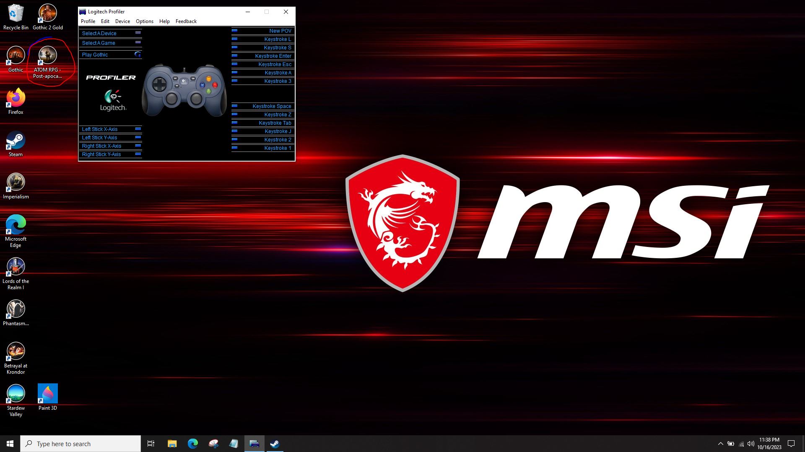805x452 pixels.
Task: Select the Recycle Bin desktop icon
Action: point(16,18)
